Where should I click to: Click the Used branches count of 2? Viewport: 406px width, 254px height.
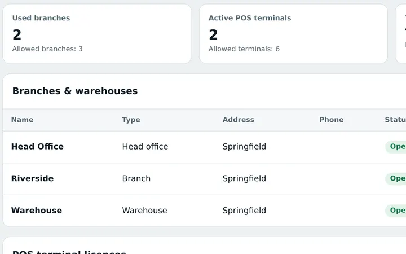17,35
